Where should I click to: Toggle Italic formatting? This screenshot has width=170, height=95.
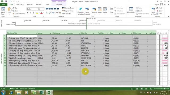pyautogui.click(x=31, y=13)
